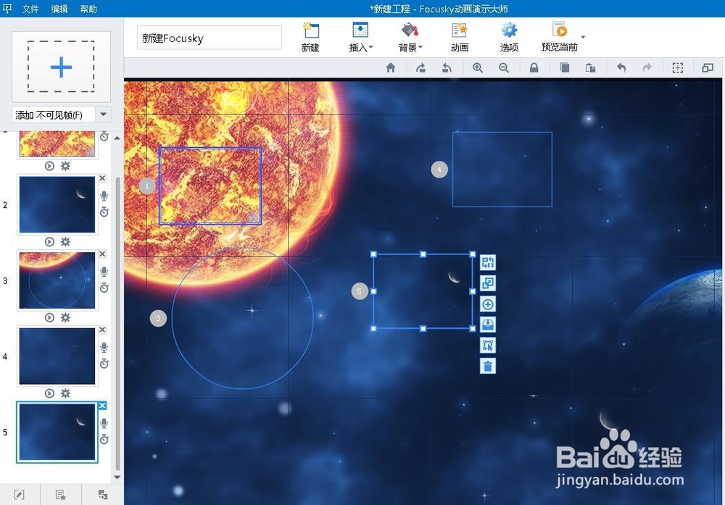Expand the 插入 insert dropdown
Viewport: 725px width, 505px height.
pos(360,37)
